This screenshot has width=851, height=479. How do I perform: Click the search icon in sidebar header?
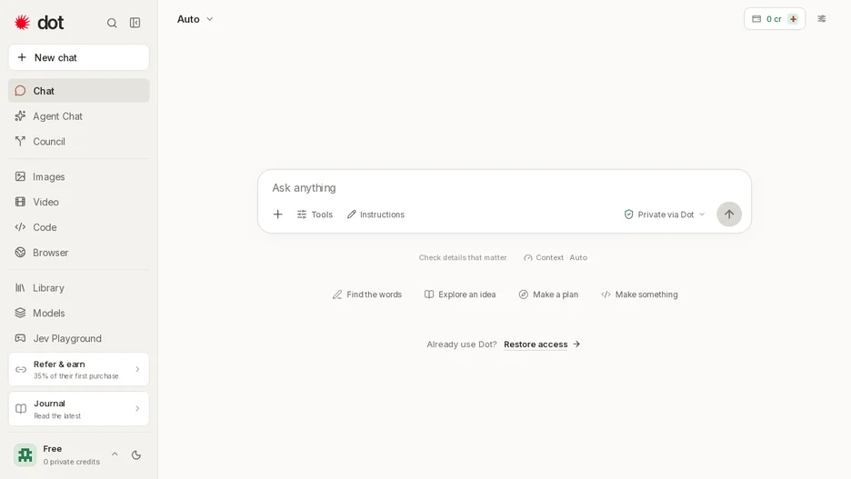tap(112, 23)
